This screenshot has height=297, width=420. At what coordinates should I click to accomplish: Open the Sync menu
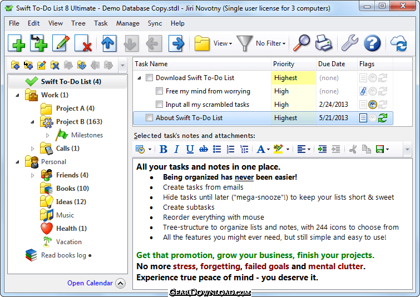click(155, 23)
